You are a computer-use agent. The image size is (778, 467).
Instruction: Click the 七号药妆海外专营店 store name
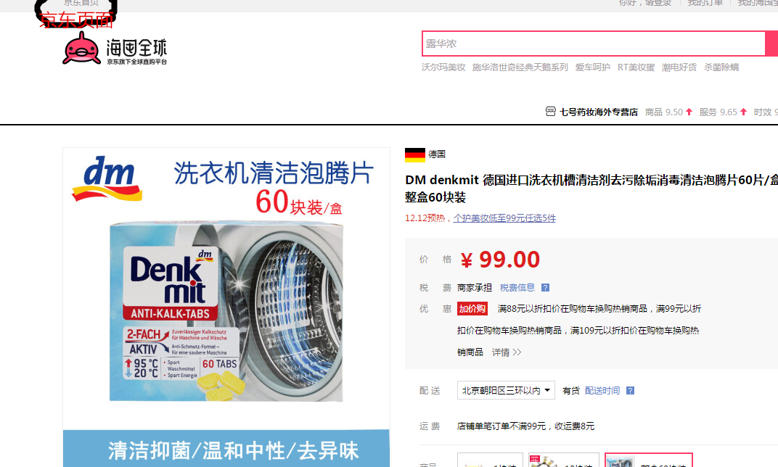[599, 112]
